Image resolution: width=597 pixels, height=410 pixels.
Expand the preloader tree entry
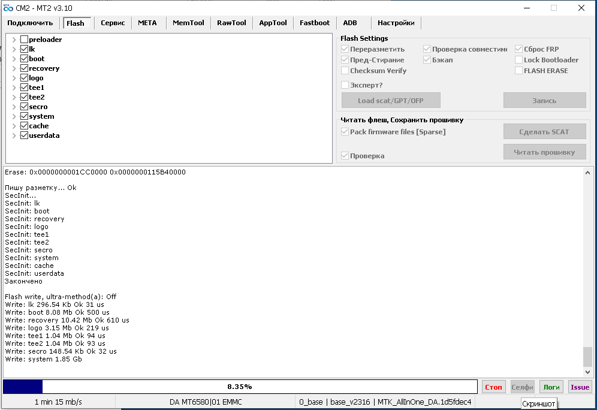(14, 40)
